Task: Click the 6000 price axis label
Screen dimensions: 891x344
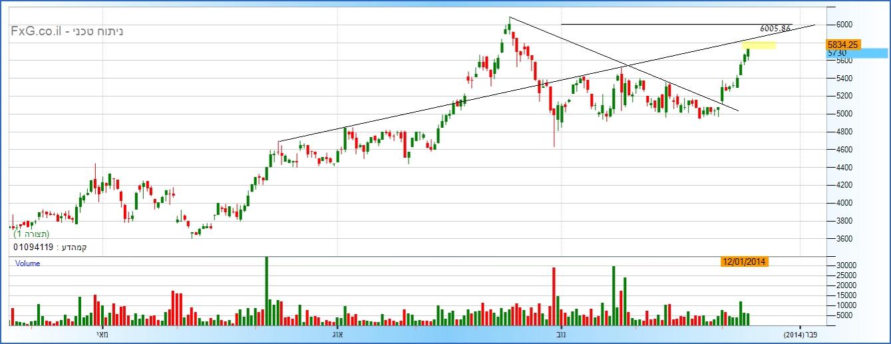Action: click(844, 25)
